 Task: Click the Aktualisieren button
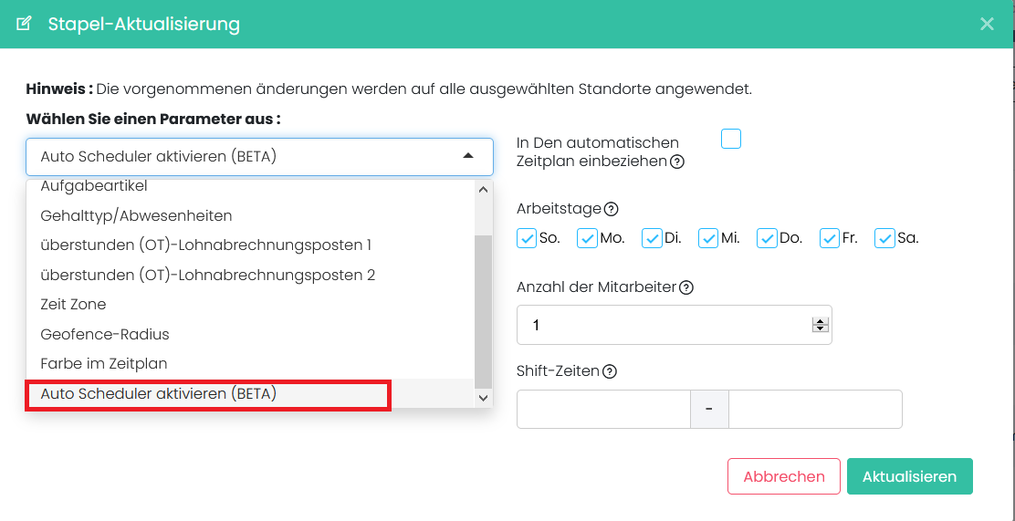pyautogui.click(x=909, y=476)
